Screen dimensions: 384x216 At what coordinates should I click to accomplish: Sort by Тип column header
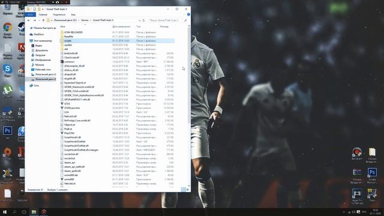click(139, 26)
